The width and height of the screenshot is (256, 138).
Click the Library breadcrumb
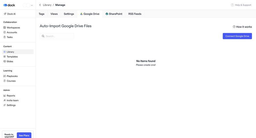coord(47,5)
